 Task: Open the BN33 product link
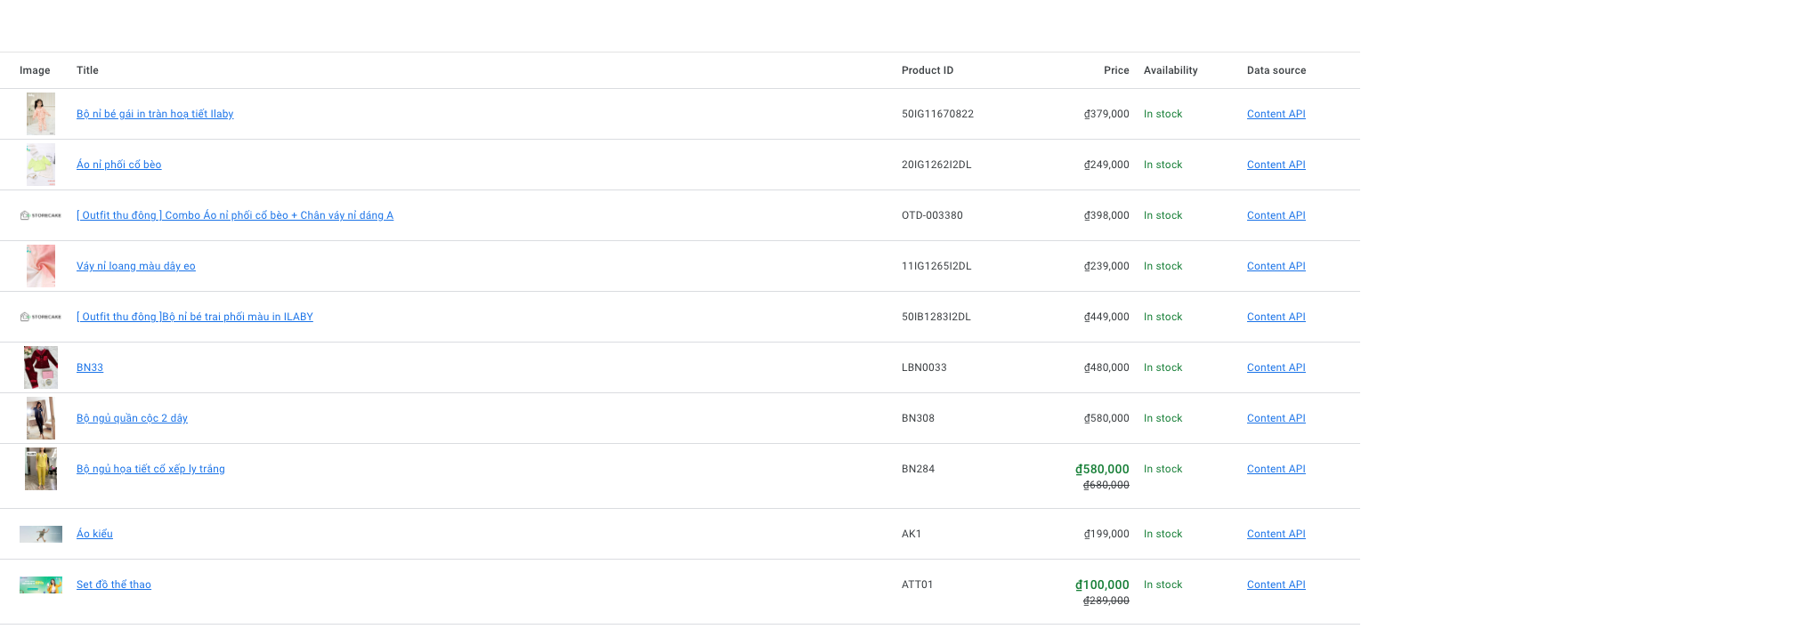tap(90, 367)
